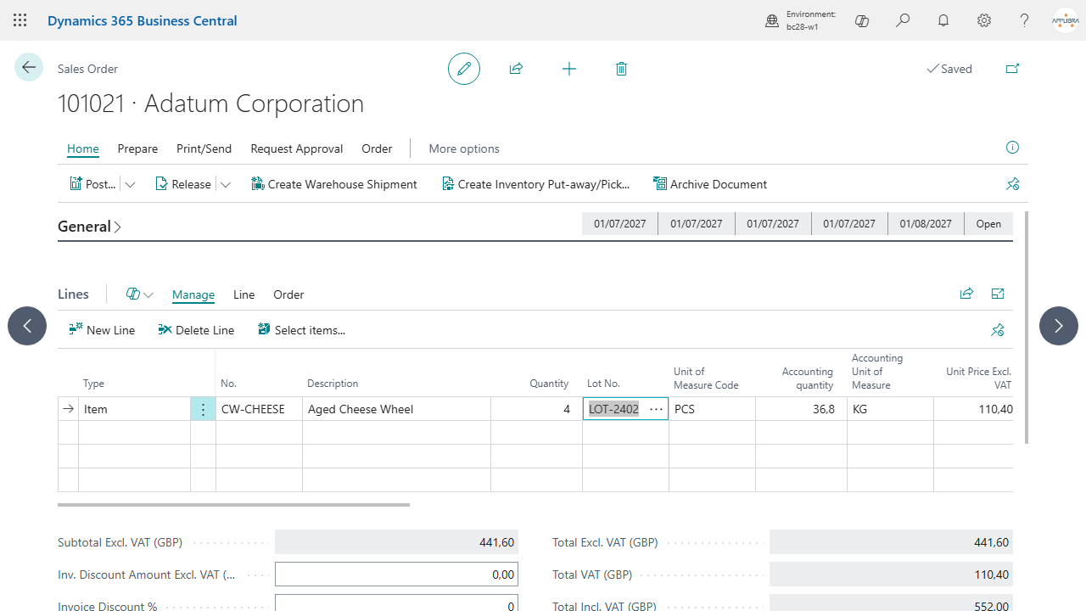The width and height of the screenshot is (1086, 611).
Task: Open the Tell Me search magnifier
Action: pyautogui.click(x=903, y=20)
